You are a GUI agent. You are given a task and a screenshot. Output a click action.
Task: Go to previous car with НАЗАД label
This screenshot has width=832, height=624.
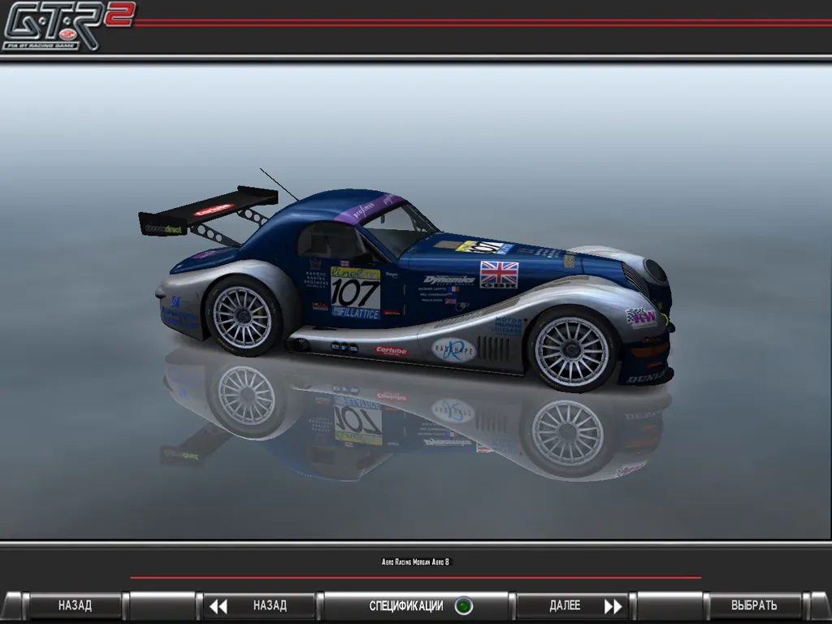[270, 605]
